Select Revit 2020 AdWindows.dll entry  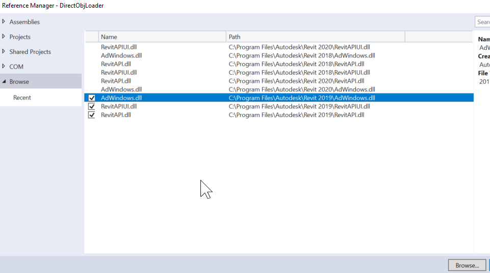coord(279,89)
